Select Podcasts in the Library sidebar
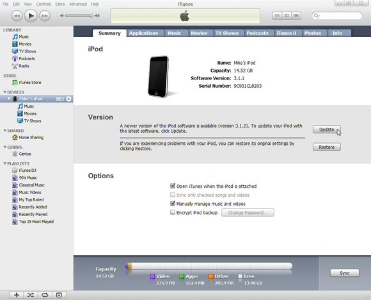The width and height of the screenshot is (371, 300). (24, 58)
